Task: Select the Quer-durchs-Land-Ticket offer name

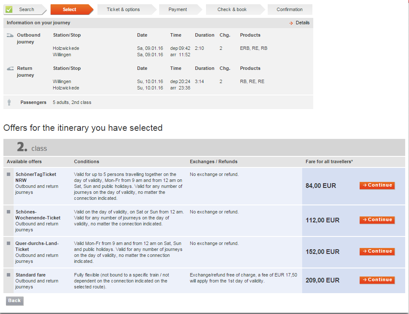Action: pos(37,246)
